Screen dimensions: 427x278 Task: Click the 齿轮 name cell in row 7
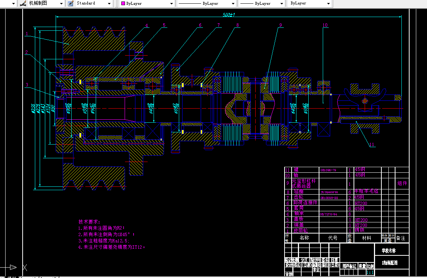click(x=305, y=197)
